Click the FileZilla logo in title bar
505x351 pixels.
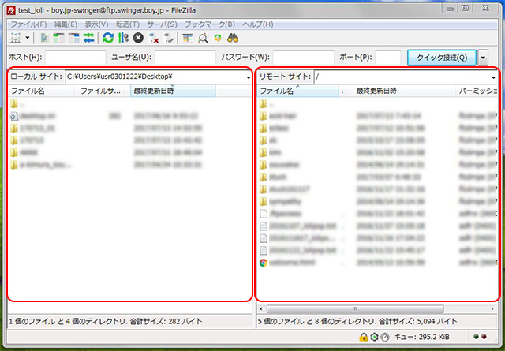click(11, 10)
